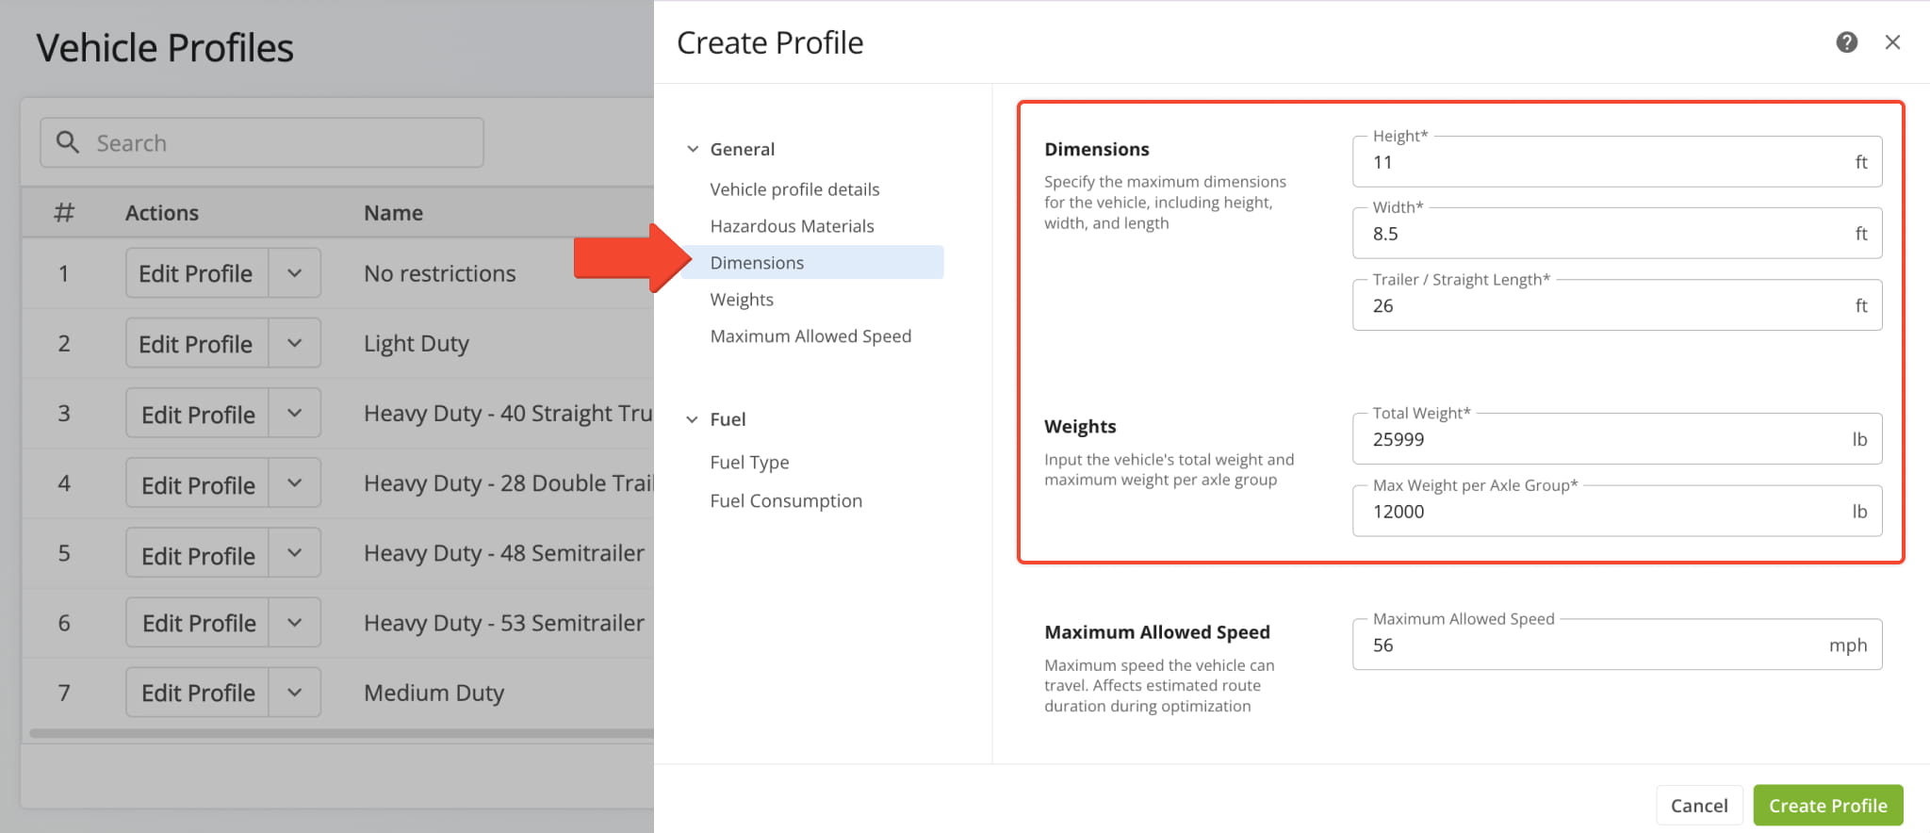
Task: Click the Total Weight input field
Action: [x=1617, y=439]
